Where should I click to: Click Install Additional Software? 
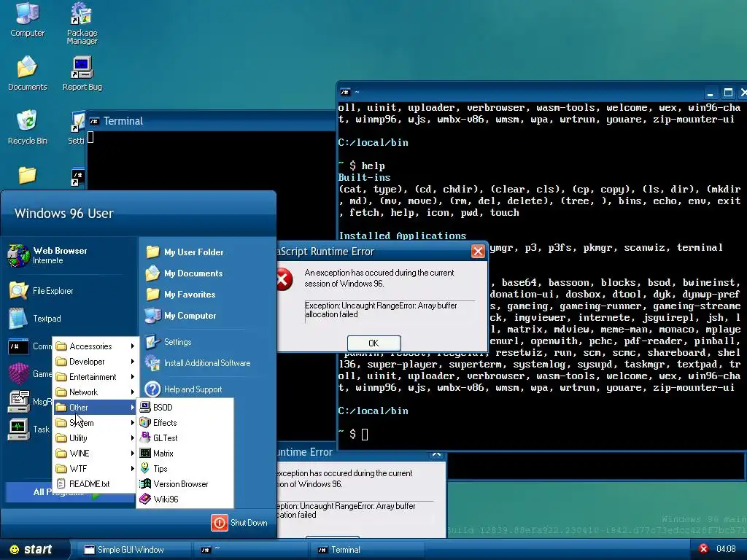pyautogui.click(x=198, y=363)
